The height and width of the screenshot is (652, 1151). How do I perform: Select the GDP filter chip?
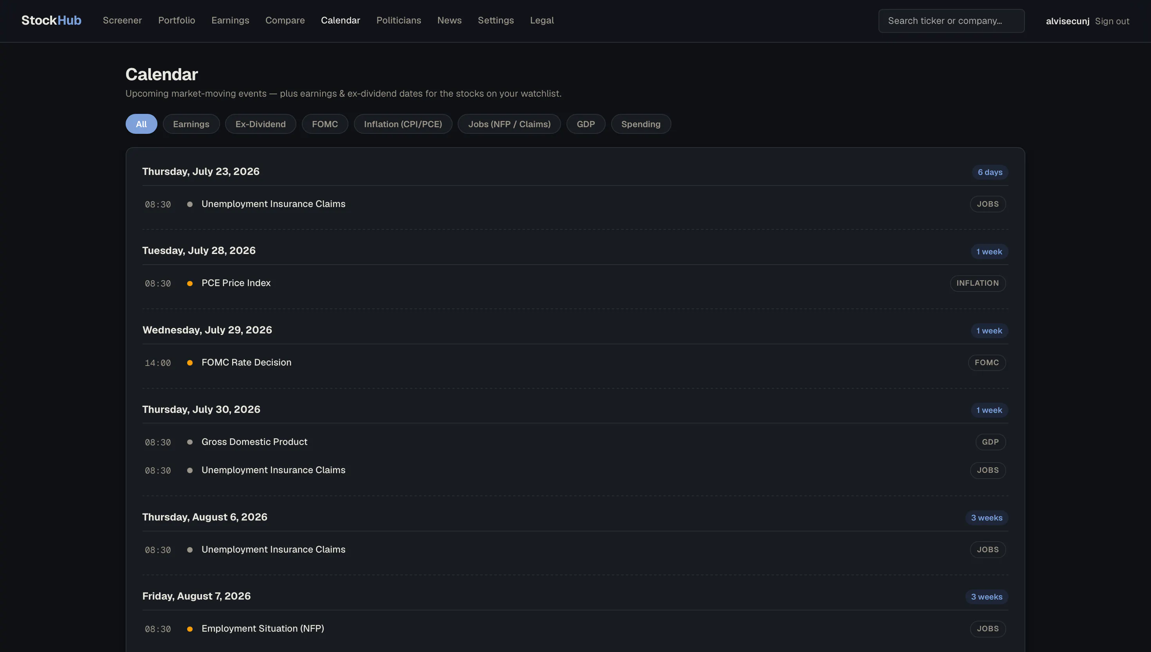586,124
